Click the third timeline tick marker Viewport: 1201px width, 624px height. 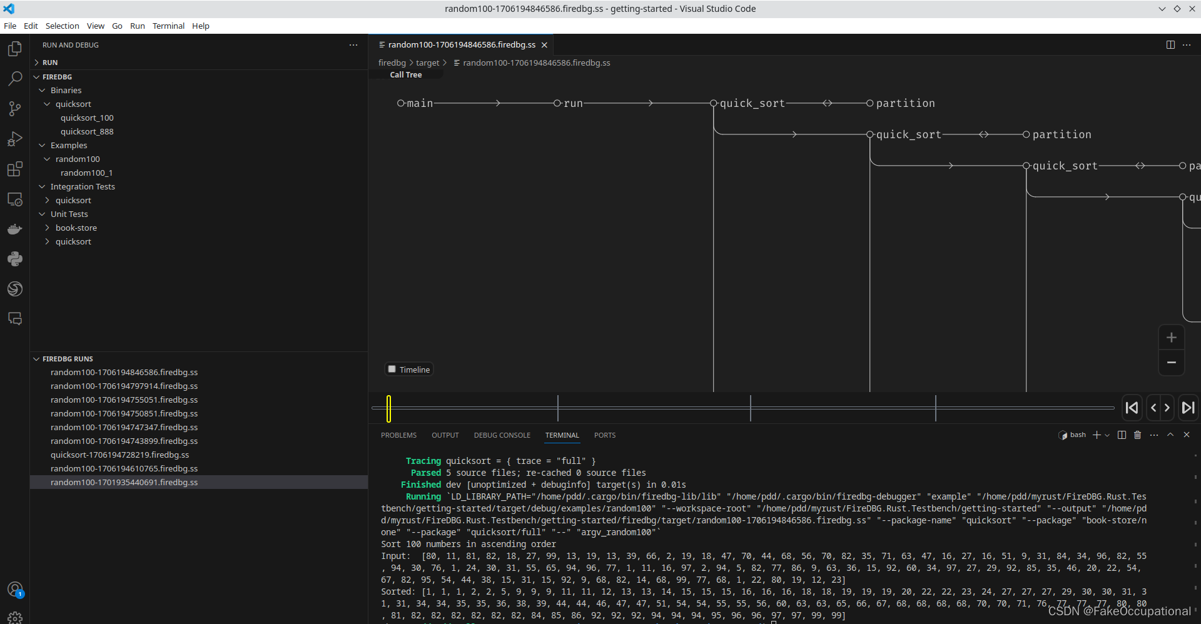(936, 408)
